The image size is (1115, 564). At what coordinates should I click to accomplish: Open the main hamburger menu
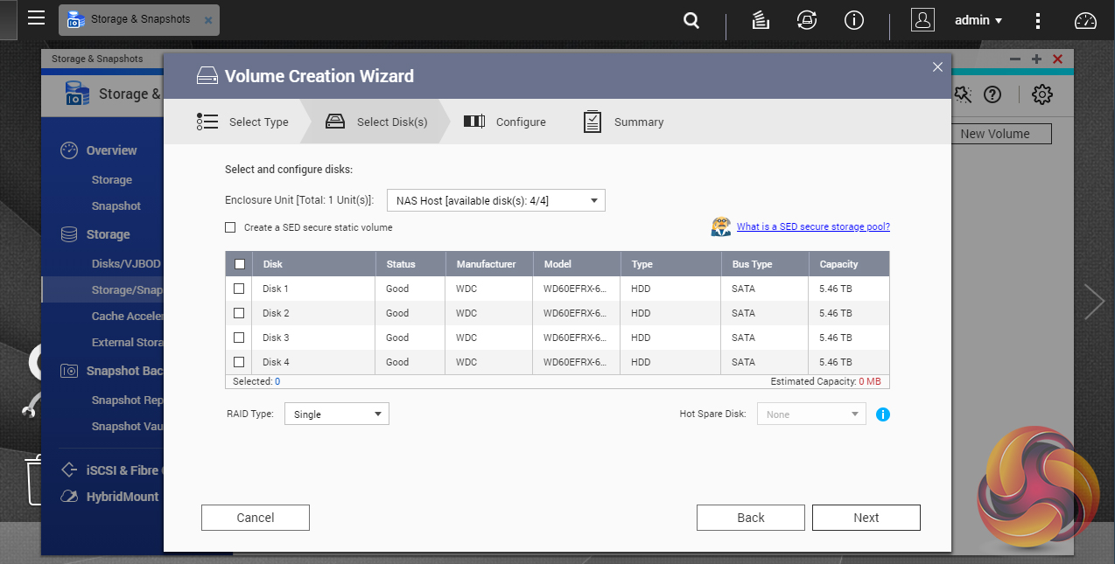point(36,18)
